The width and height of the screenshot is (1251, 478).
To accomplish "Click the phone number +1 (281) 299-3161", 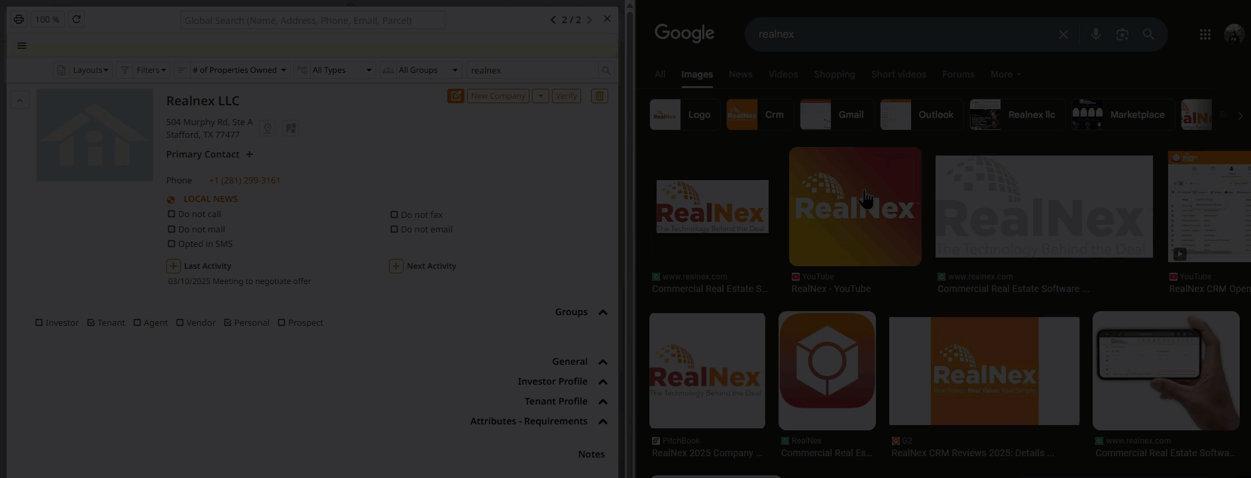I will click(245, 180).
